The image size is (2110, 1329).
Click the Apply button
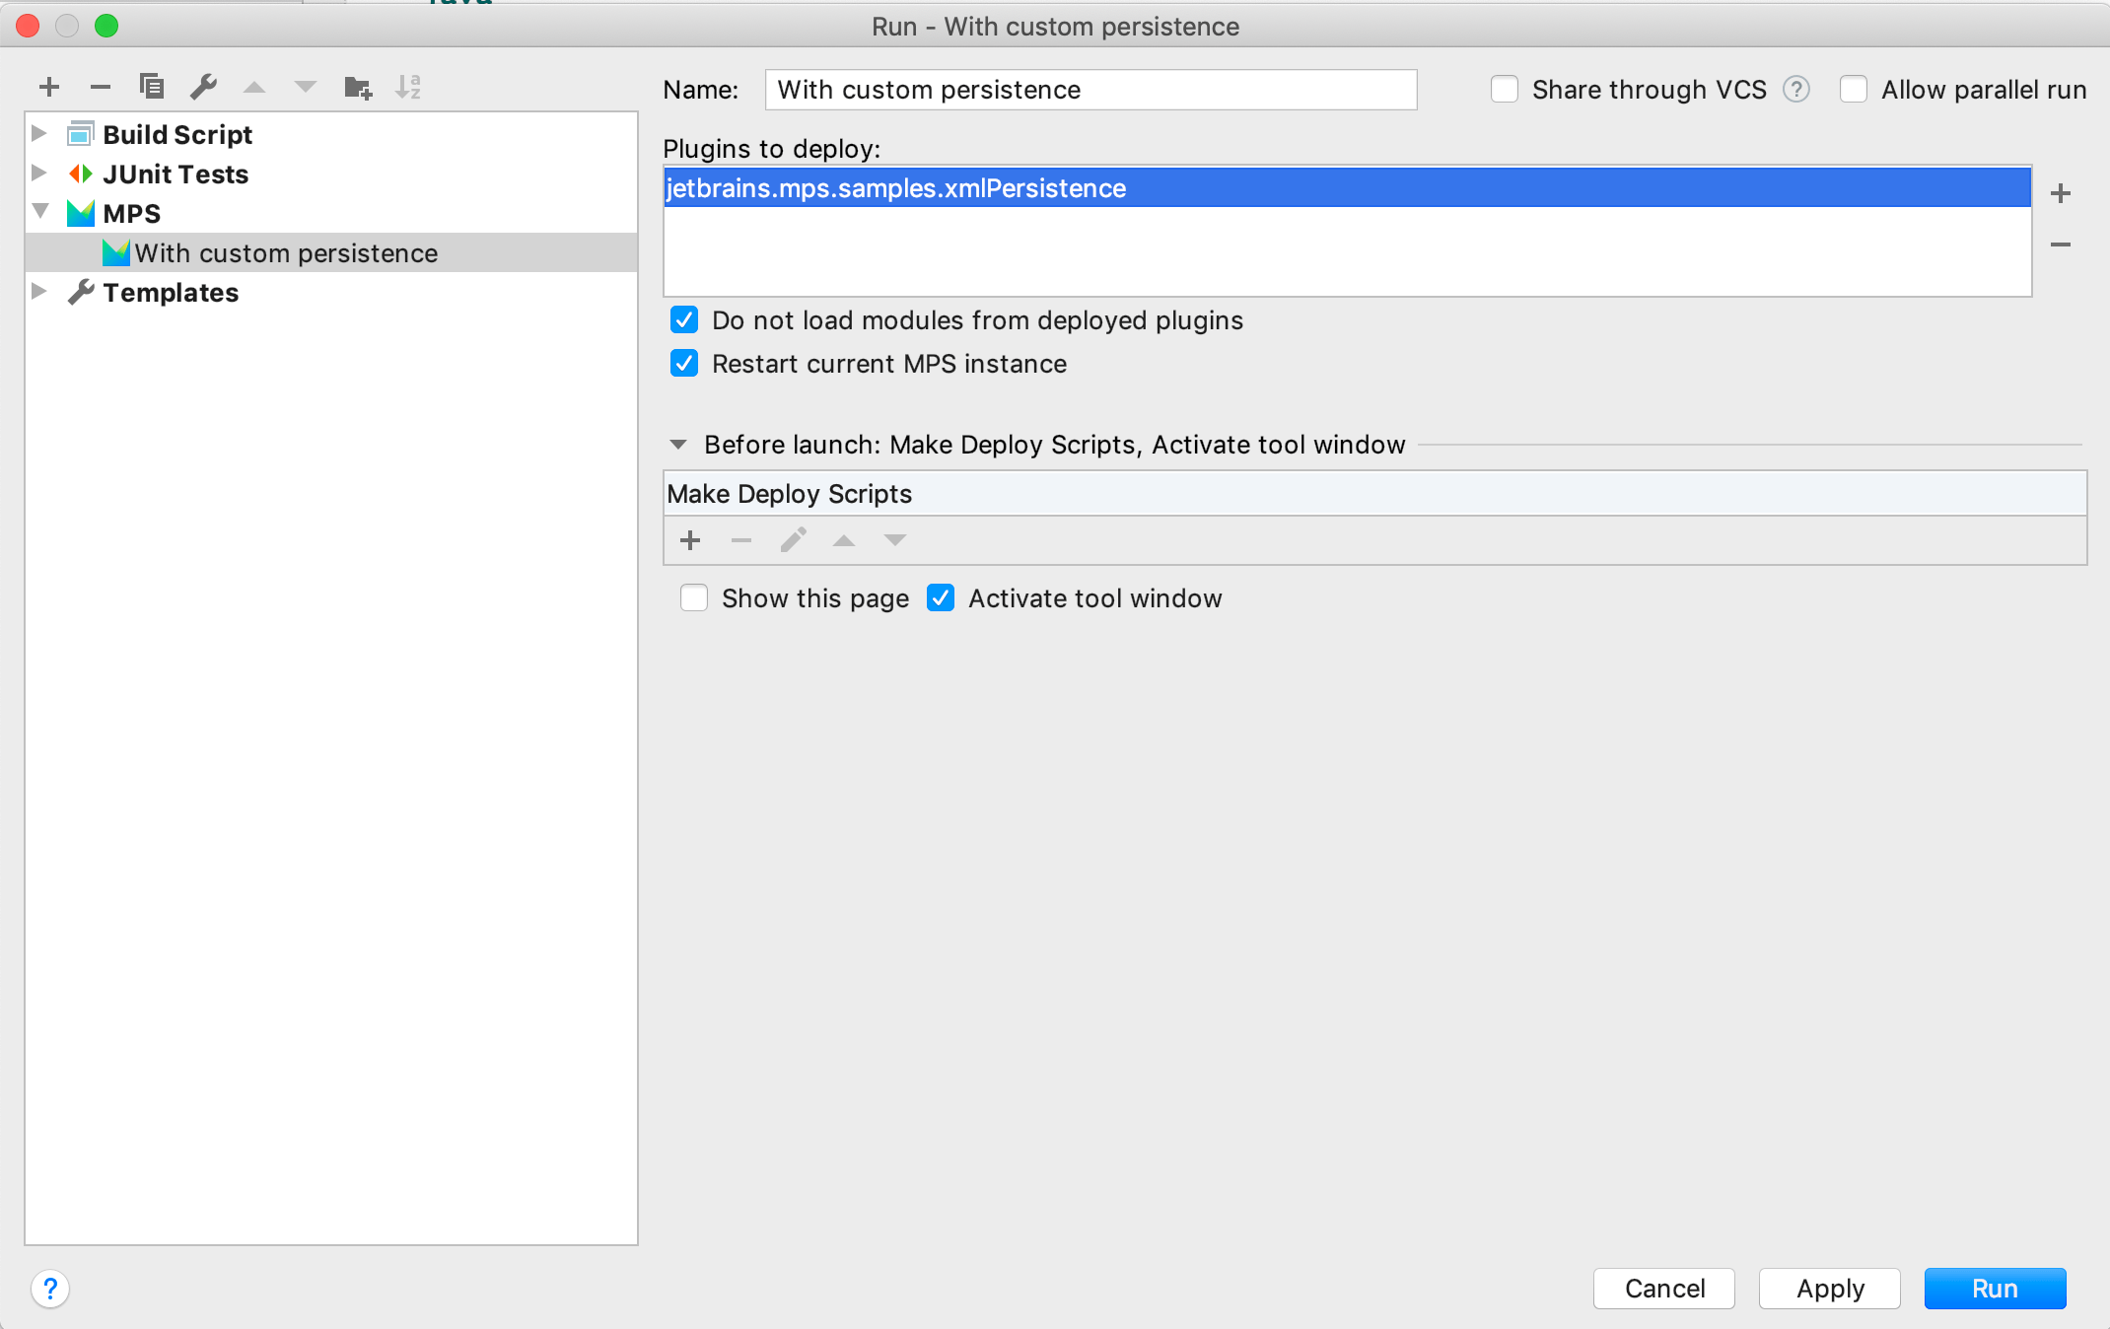[x=1829, y=1289]
